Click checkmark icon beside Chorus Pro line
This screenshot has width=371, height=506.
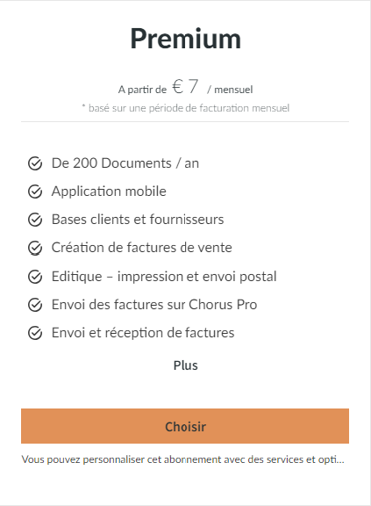35,305
